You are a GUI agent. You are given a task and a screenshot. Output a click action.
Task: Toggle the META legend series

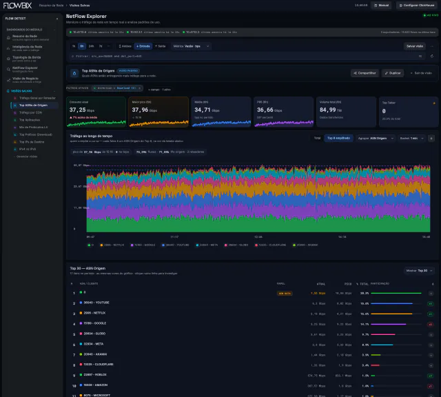click(x=207, y=245)
